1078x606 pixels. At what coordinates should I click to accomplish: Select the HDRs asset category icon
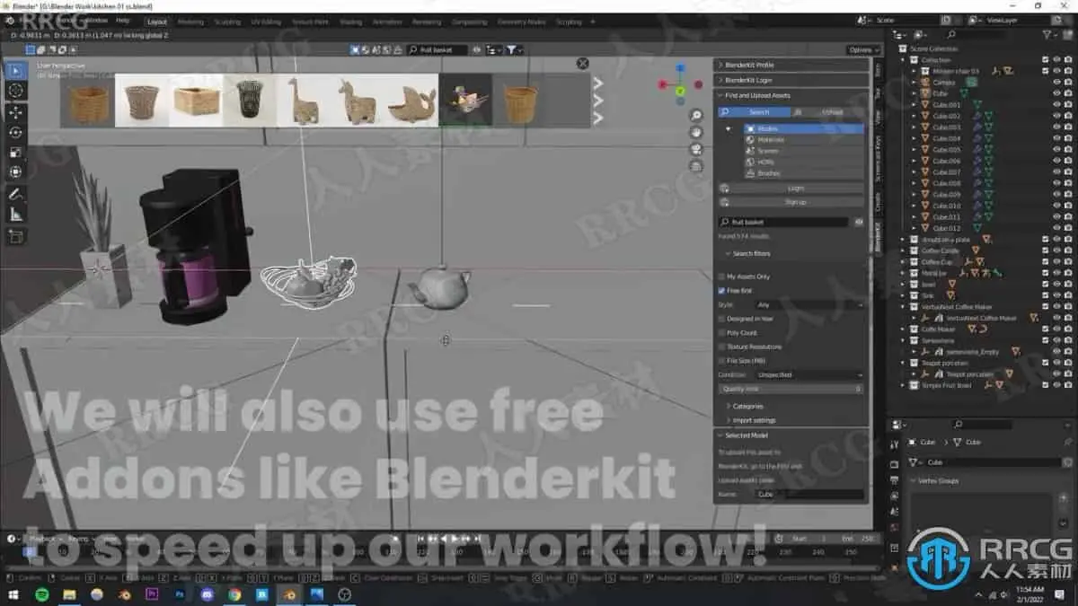pyautogui.click(x=753, y=162)
